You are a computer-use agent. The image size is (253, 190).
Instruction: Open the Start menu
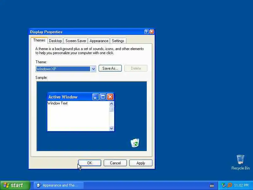click(x=15, y=185)
